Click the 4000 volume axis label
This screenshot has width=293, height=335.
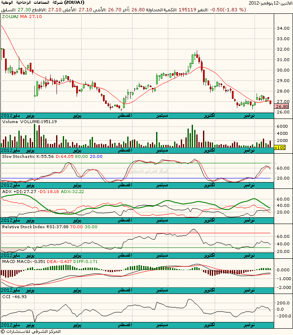(282, 133)
